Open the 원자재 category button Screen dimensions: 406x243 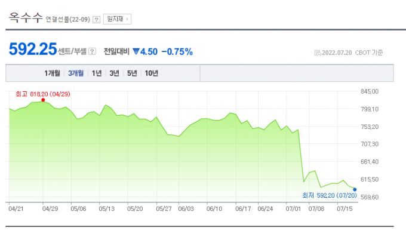pyautogui.click(x=117, y=19)
